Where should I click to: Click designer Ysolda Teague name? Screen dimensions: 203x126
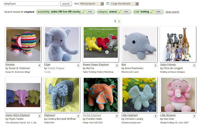[56, 68]
